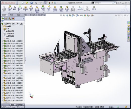Screen dimensions: 131x109
Task: Expand the 注解 annotations folder in the tree
Action: [2, 29]
